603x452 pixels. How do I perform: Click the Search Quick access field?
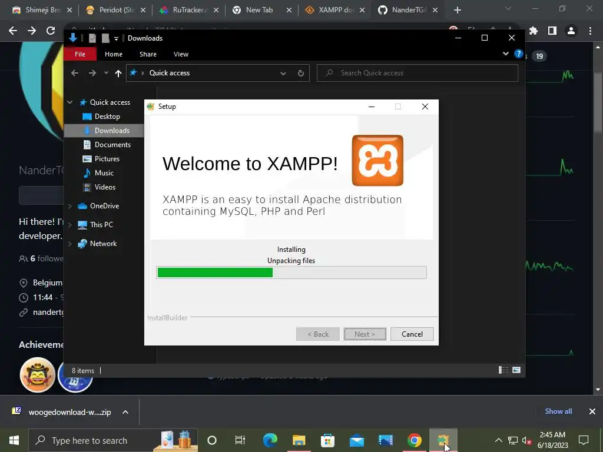point(418,73)
